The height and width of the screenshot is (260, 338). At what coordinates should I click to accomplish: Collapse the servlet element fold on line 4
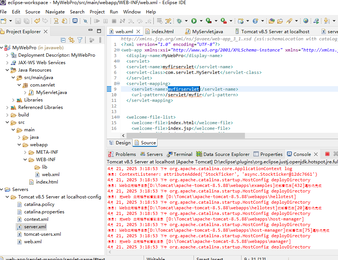118,61
